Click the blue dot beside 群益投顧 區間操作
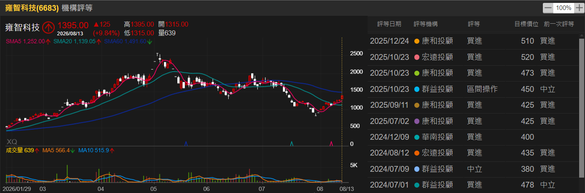Image resolution: width=585 pixels, height=193 pixels. 416,89
